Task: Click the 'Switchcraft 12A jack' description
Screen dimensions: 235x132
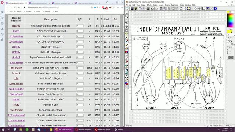Action: click(x=51, y=78)
